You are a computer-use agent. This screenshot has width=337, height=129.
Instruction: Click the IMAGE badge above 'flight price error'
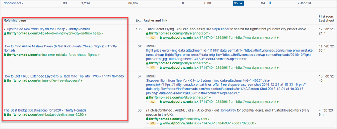[x=151, y=46]
